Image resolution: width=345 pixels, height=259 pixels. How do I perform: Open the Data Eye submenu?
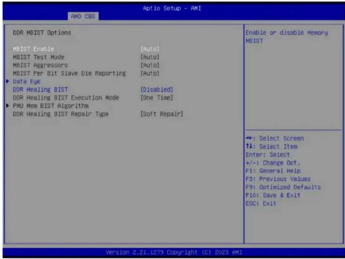(26, 81)
